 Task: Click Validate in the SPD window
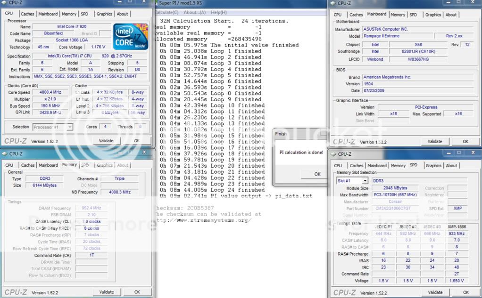pos(435,292)
